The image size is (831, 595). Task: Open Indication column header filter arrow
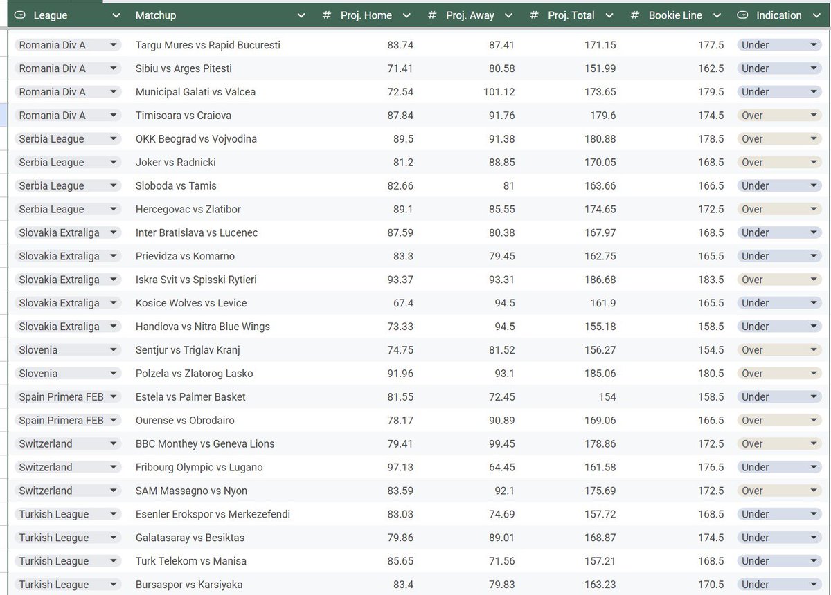pyautogui.click(x=816, y=15)
